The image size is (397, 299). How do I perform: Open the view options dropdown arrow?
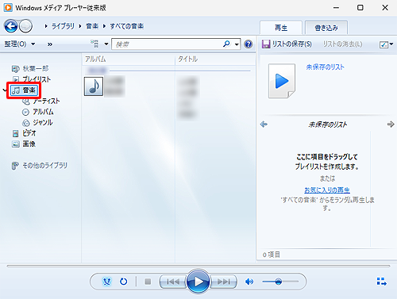tap(106, 44)
